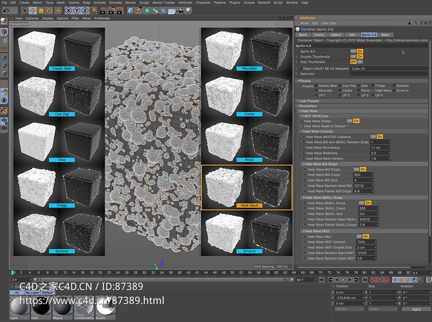Select the Scale tool

click(41, 10)
